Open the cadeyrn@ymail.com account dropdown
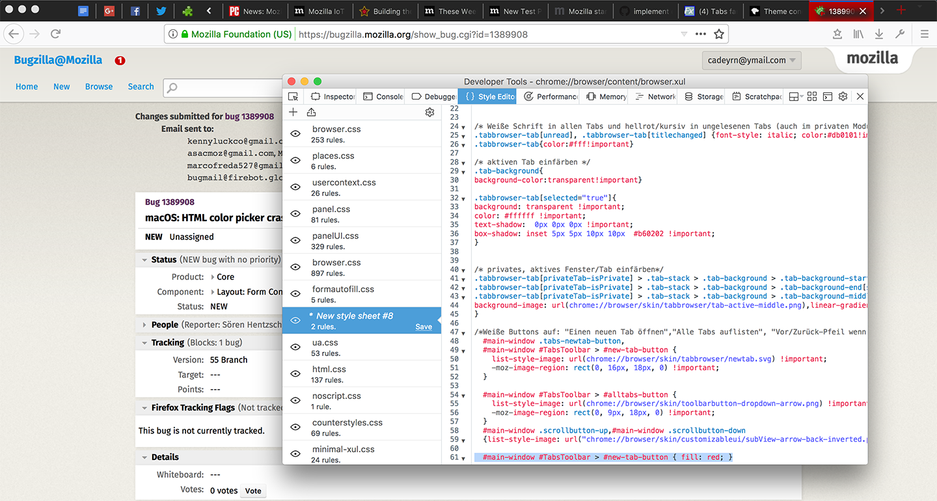Screen dimensions: 937x501 click(x=752, y=61)
